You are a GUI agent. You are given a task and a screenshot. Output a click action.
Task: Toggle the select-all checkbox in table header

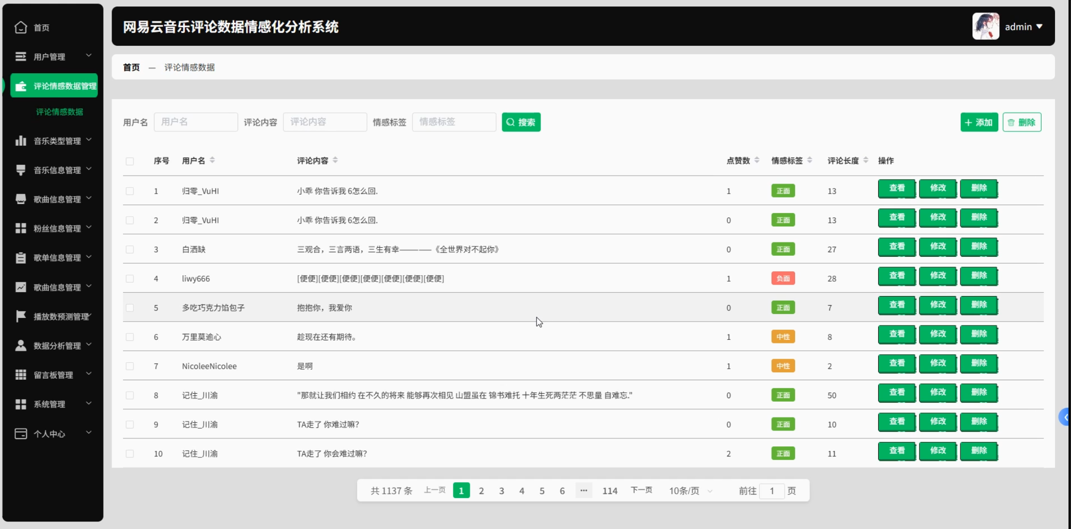(x=130, y=161)
